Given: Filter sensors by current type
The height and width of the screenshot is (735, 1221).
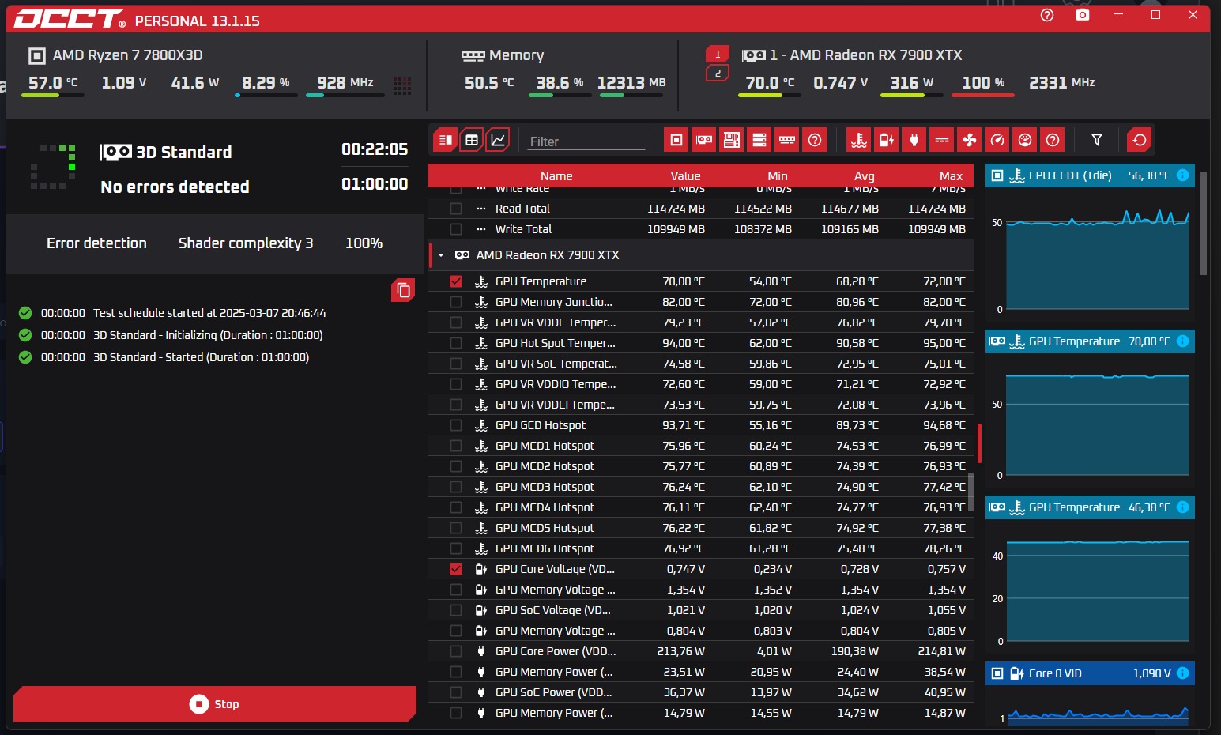Looking at the screenshot, I should pos(942,140).
